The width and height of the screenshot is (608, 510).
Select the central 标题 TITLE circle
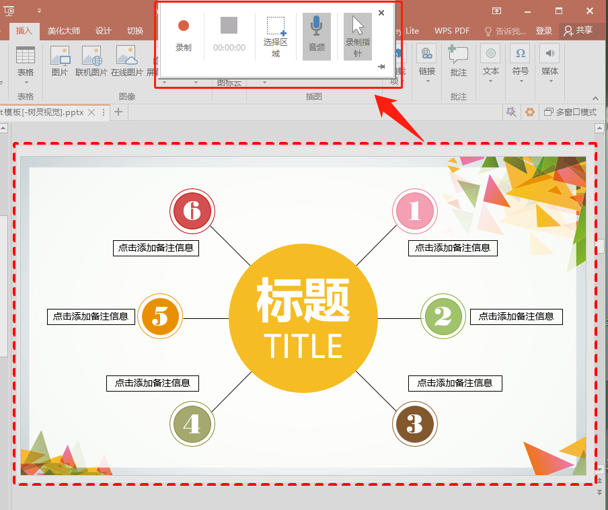click(303, 318)
